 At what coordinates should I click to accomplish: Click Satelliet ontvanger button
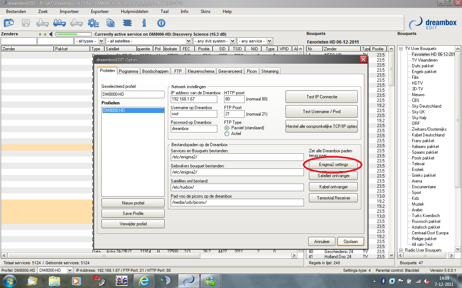tap(334, 176)
